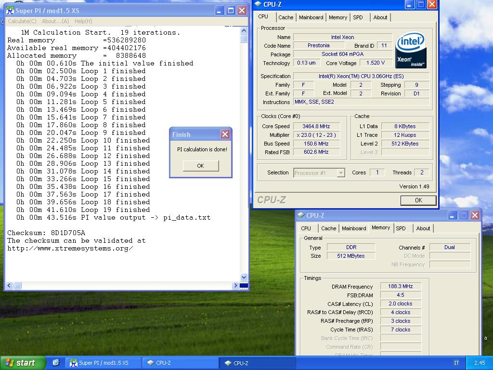Activate the second CPU-Z taskbar button
Image resolution: width=493 pixels, height=370 pixels.
[258, 363]
